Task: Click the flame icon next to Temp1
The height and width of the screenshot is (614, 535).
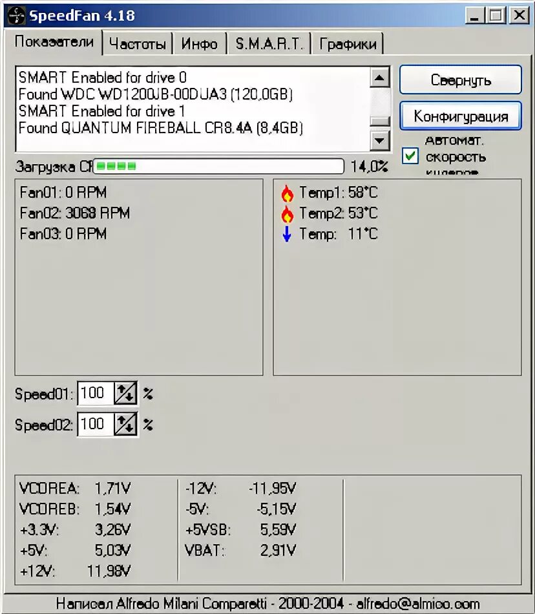Action: 287,193
